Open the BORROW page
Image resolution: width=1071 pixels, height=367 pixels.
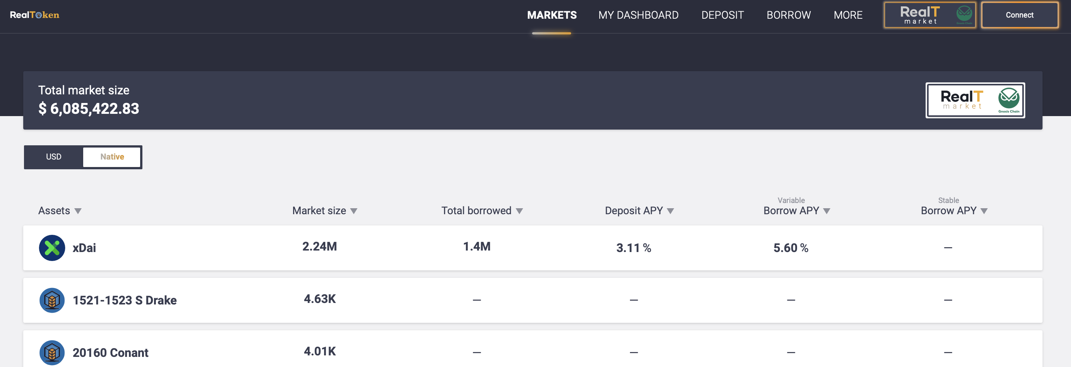[788, 15]
